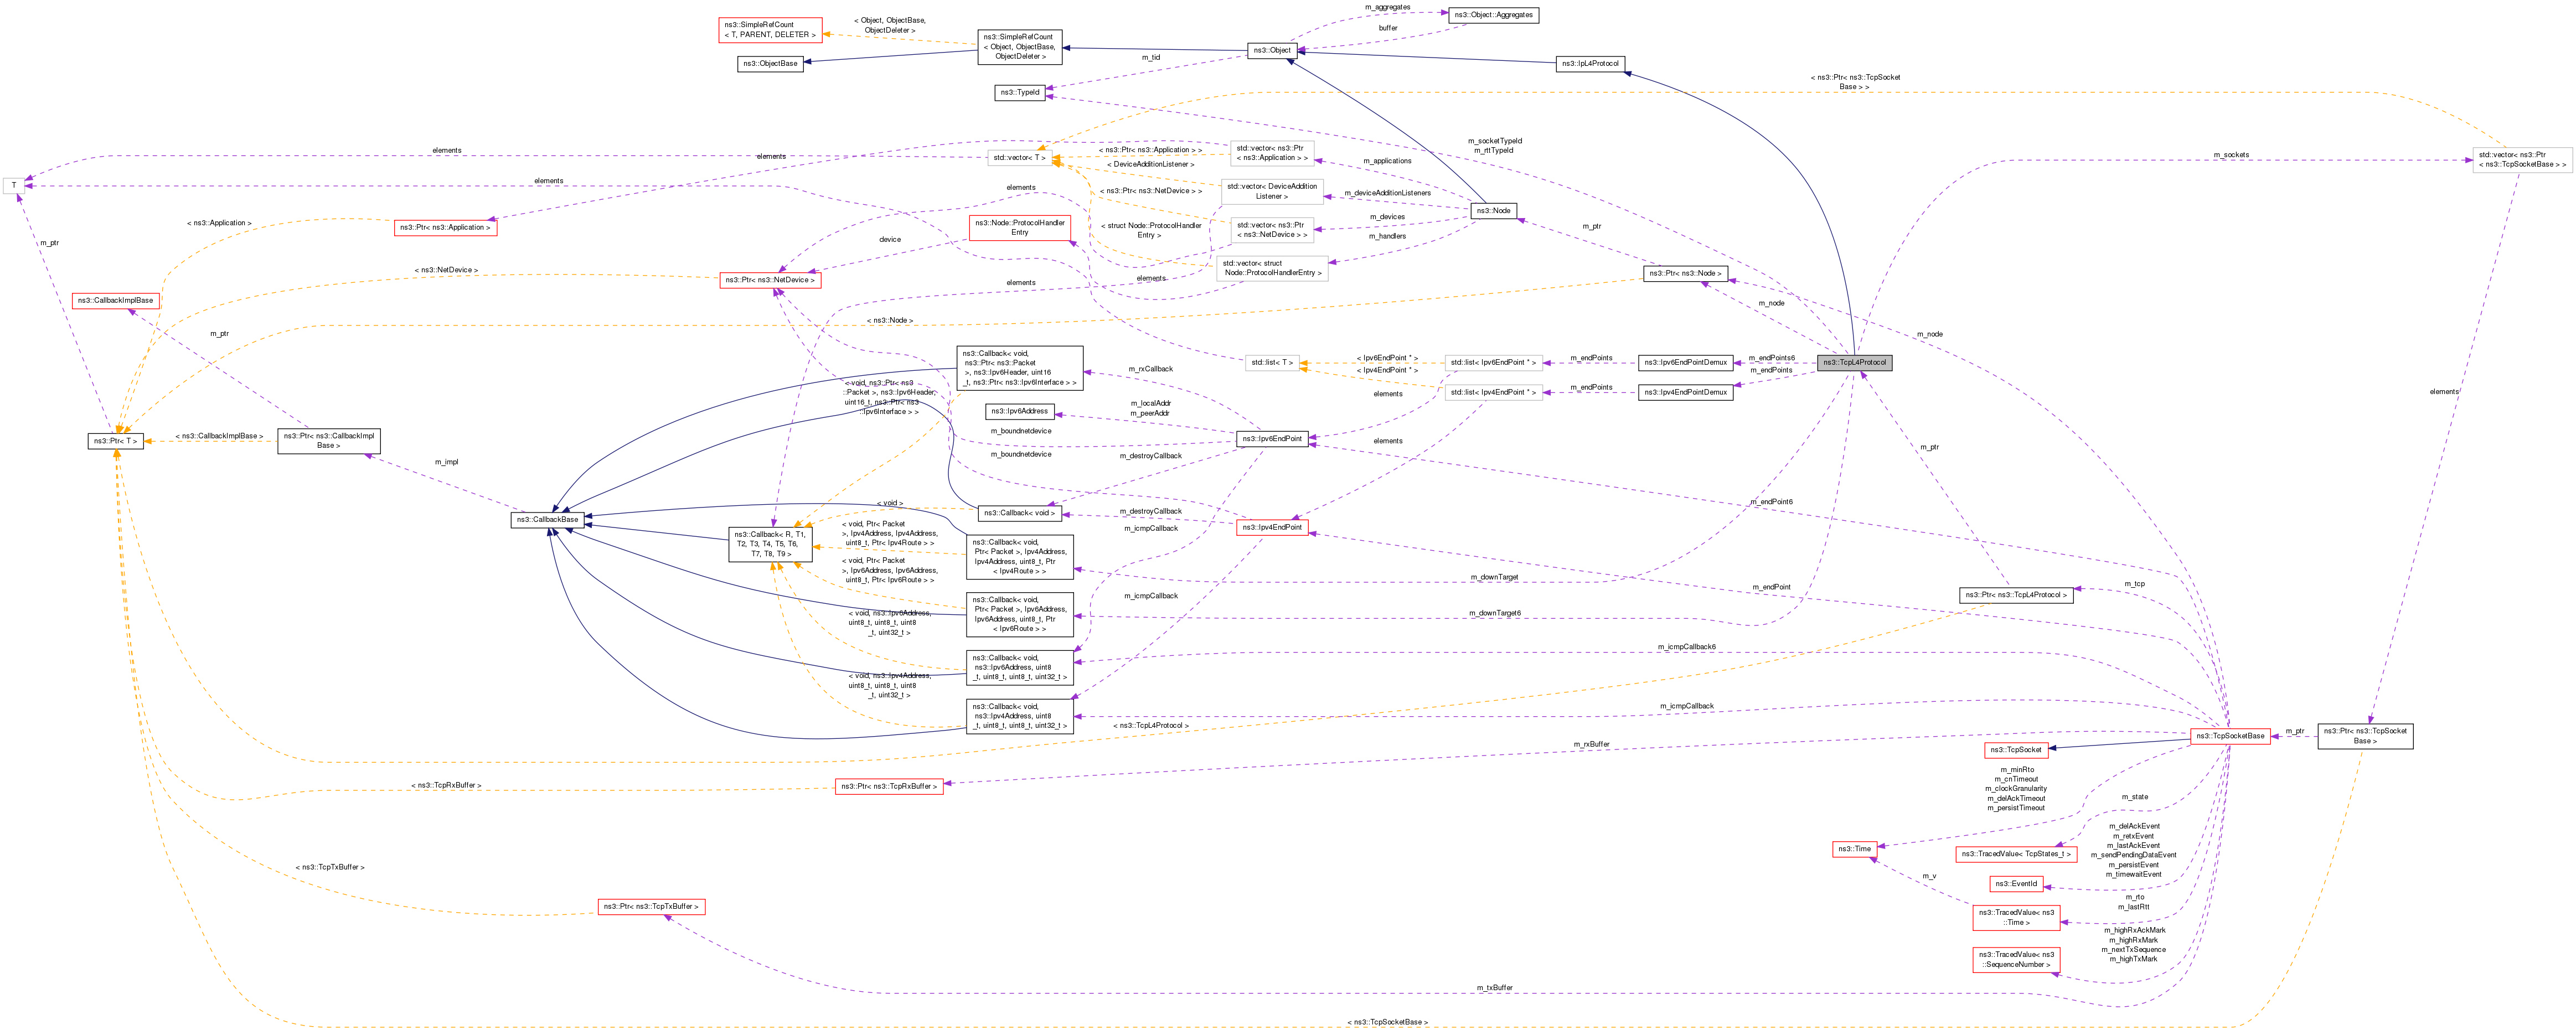Open ns3::Ptr< ns3::TcpRxBuffer > node
Viewport: 2576px width, 1030px height.
[889, 787]
